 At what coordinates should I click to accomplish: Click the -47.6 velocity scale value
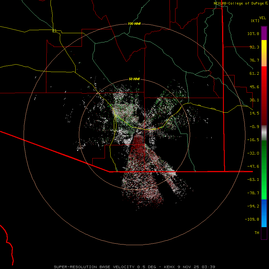tap(253, 166)
